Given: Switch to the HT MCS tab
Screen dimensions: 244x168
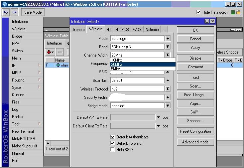Looking at the screenshot, I should 122,29.
